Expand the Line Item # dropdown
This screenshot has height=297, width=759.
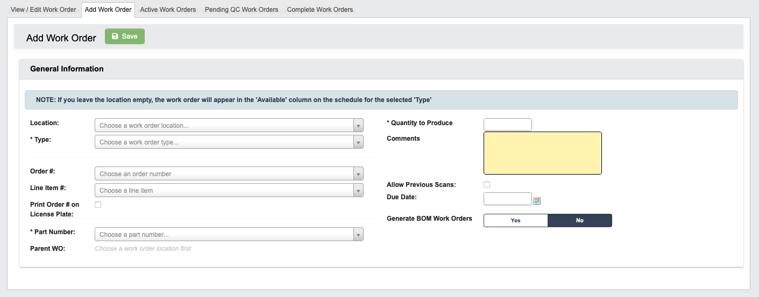[229, 190]
